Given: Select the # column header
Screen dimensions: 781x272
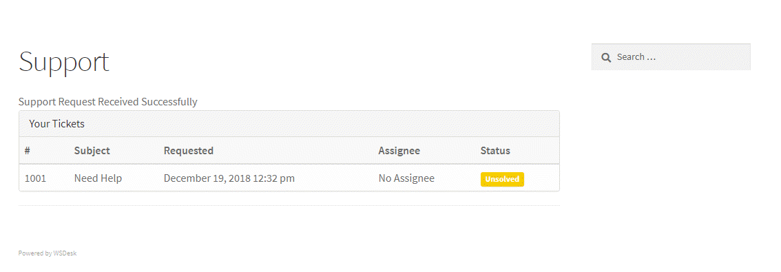Looking at the screenshot, I should point(28,150).
